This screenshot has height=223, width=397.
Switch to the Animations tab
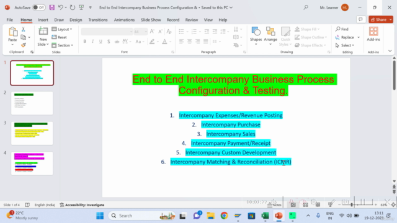[x=124, y=20]
